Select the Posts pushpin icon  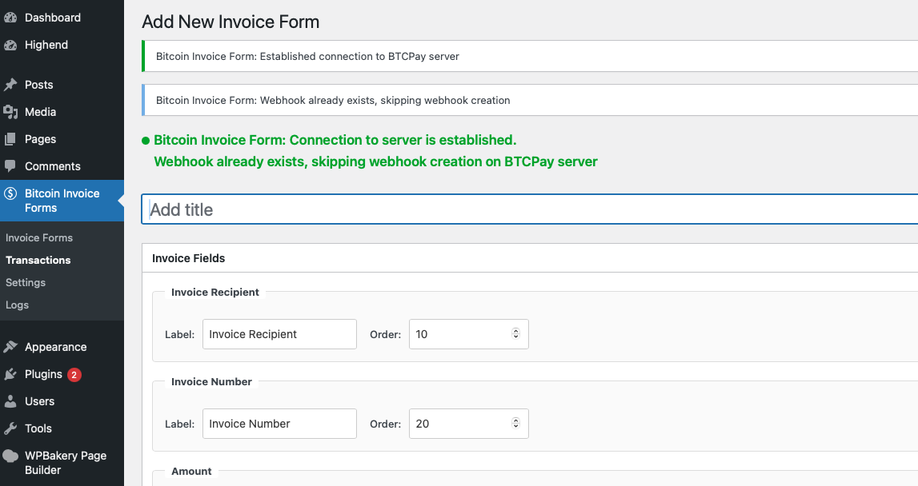11,84
